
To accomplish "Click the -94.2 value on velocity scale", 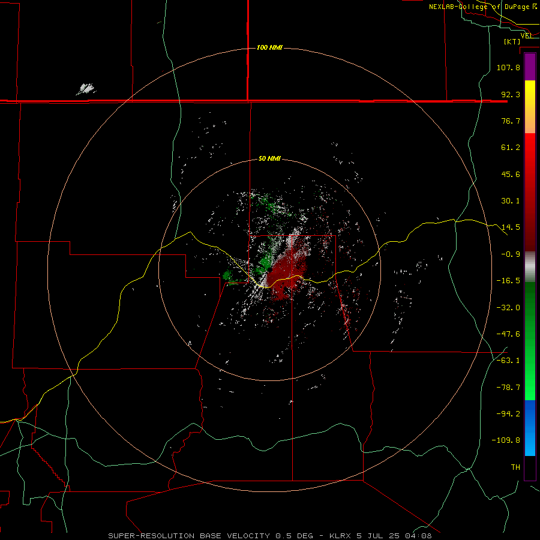I will (508, 414).
